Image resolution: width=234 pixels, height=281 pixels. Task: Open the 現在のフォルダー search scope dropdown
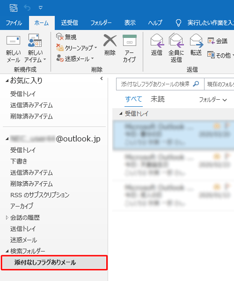[x=219, y=84]
